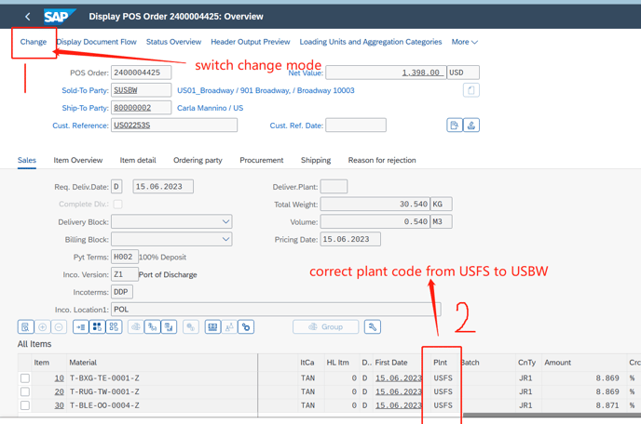Click the partner stamp icon near Cust. Ref. Date
Image resolution: width=641 pixels, height=424 pixels.
pos(471,126)
